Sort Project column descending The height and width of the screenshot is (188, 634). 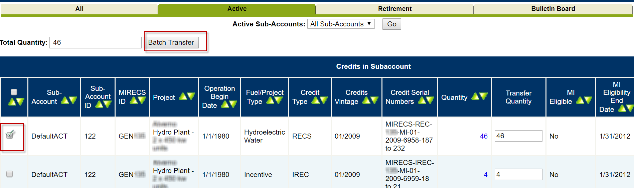pos(191,97)
